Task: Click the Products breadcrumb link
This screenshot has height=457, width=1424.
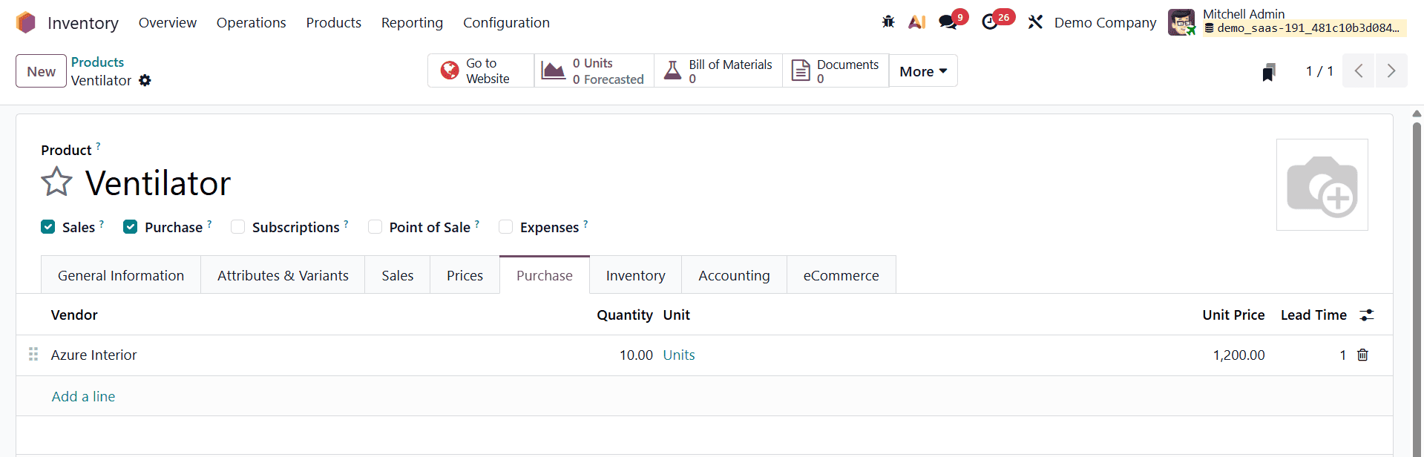Action: (97, 62)
